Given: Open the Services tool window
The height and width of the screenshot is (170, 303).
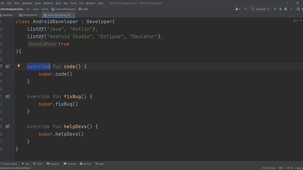Looking at the screenshot, I should coord(85,164).
